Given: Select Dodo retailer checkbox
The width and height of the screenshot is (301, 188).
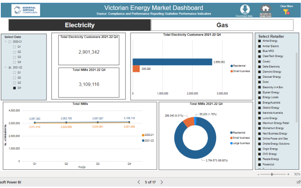Looking at the screenshot, I should [260, 82].
